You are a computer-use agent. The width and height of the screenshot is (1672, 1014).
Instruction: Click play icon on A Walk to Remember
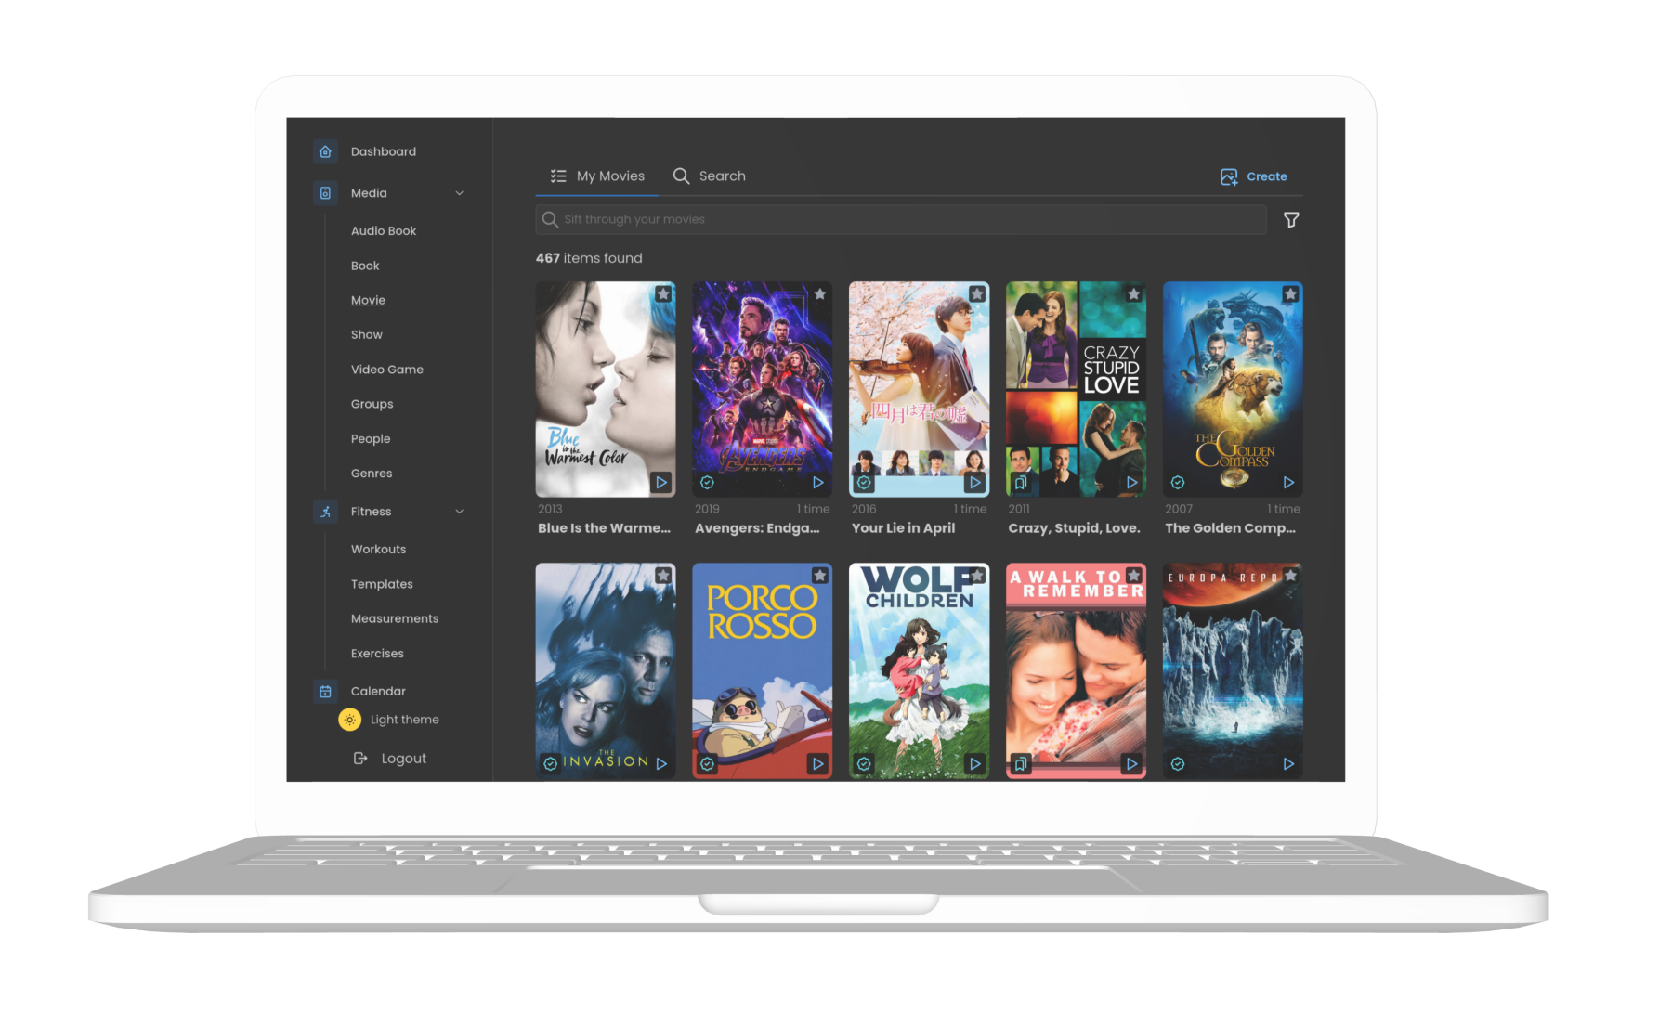(1132, 764)
